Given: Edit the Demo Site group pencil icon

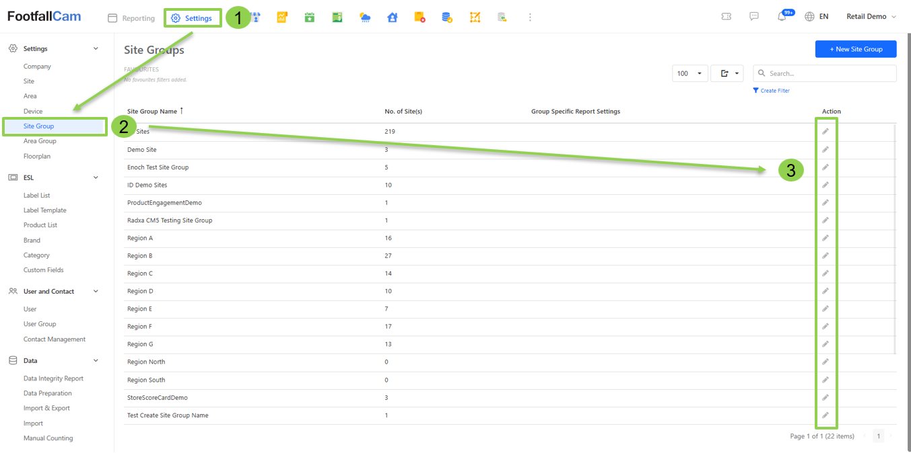Looking at the screenshot, I should click(x=825, y=149).
